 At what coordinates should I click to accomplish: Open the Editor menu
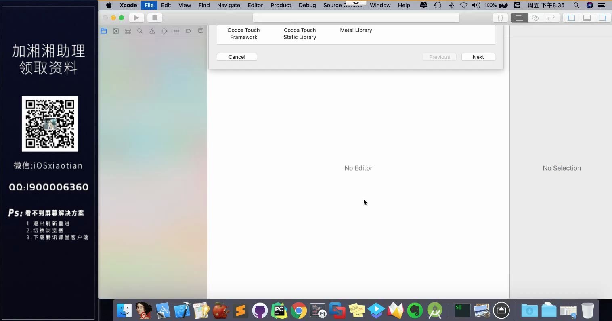255,5
